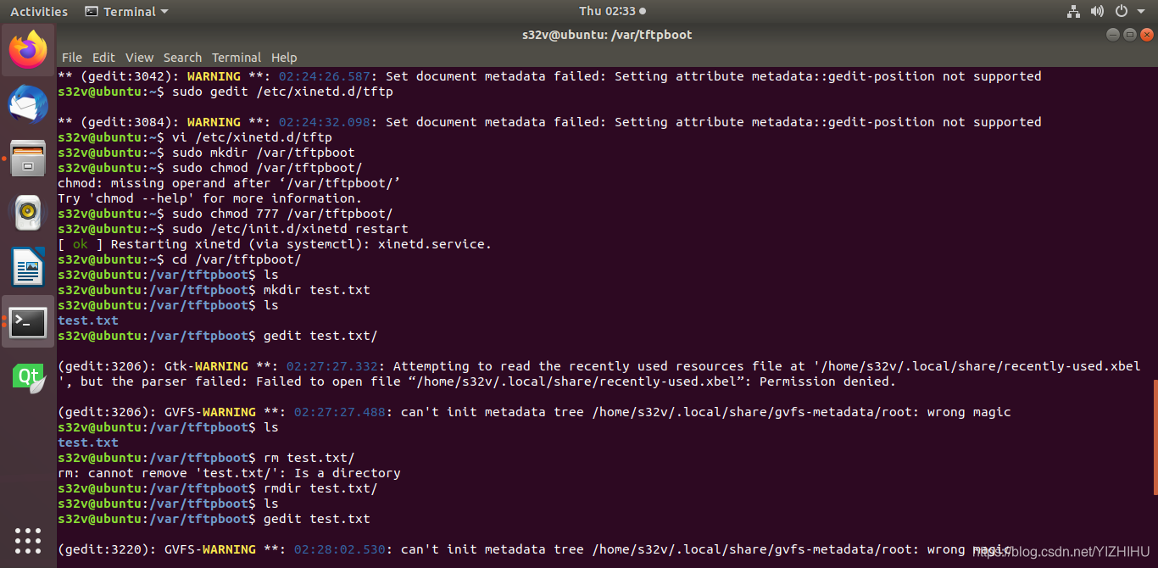Open the clock Thu 02:33 calendar
The width and height of the screenshot is (1158, 568).
tap(612, 11)
